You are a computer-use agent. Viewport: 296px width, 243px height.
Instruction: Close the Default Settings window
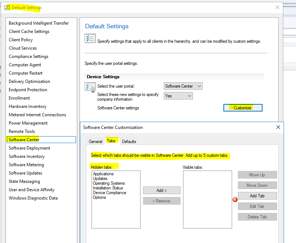click(277, 7)
